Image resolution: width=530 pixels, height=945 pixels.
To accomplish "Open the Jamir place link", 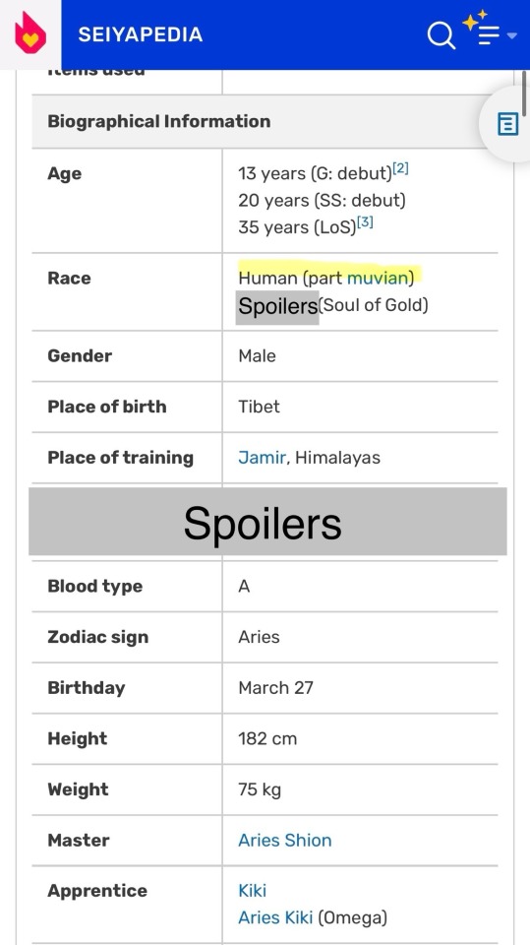I will pyautogui.click(x=262, y=458).
